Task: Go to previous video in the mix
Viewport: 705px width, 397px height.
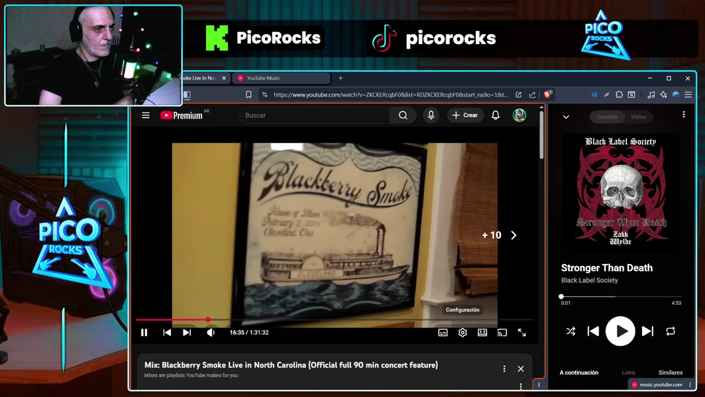Action: [167, 332]
